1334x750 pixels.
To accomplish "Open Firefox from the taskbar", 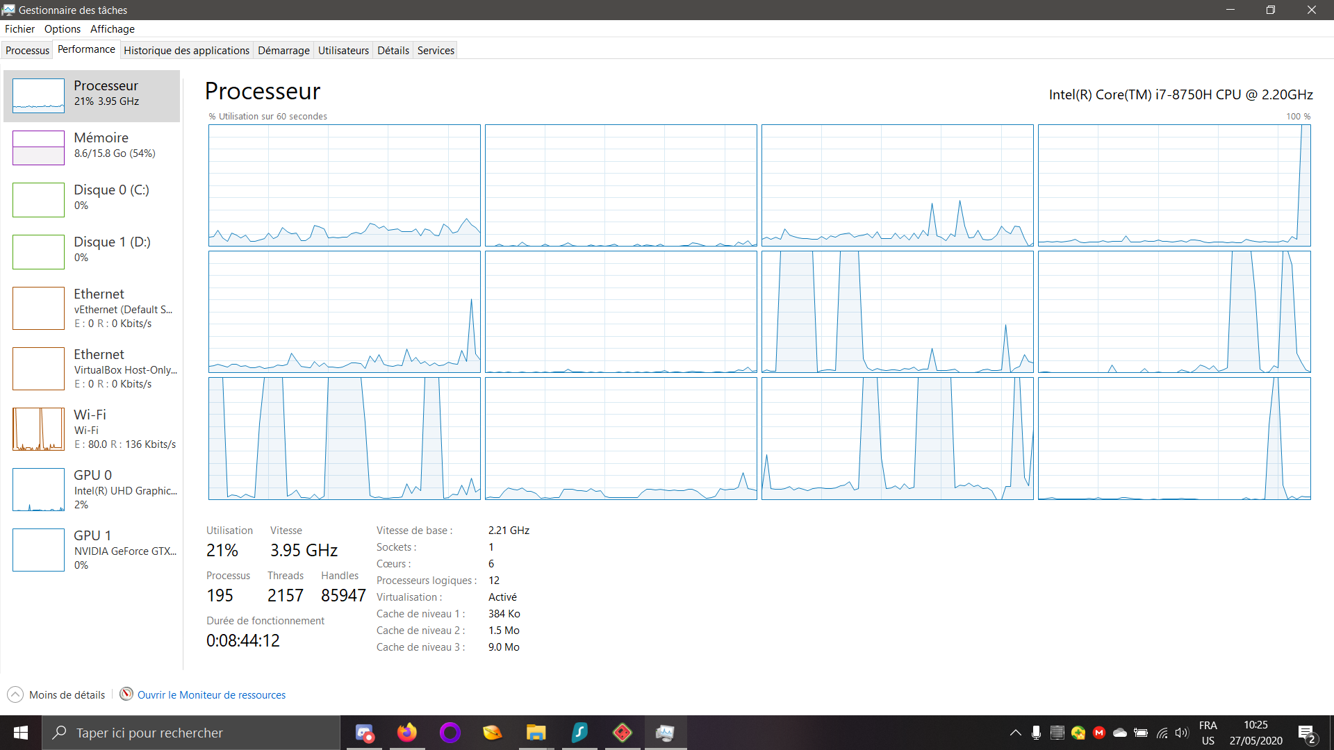I will tap(407, 733).
